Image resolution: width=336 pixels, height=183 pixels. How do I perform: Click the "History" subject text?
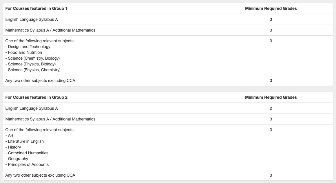pos(14,147)
